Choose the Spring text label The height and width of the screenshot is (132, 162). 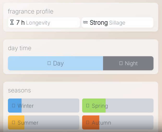100,106
